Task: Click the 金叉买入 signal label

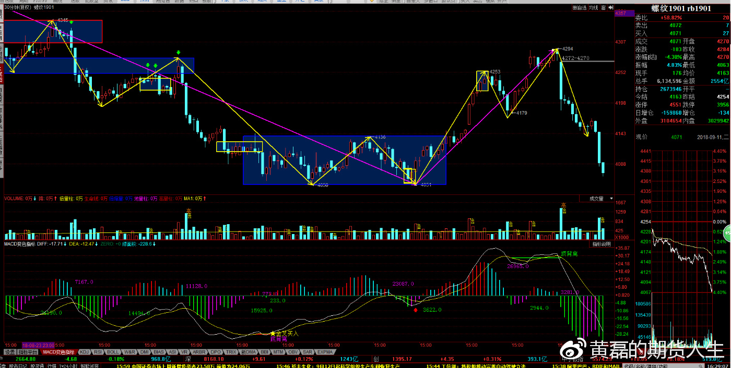Action: point(287,333)
